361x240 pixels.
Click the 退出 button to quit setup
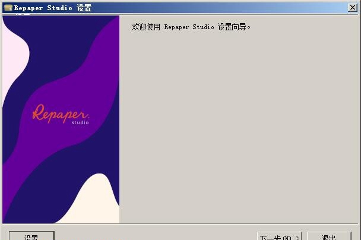click(x=329, y=236)
